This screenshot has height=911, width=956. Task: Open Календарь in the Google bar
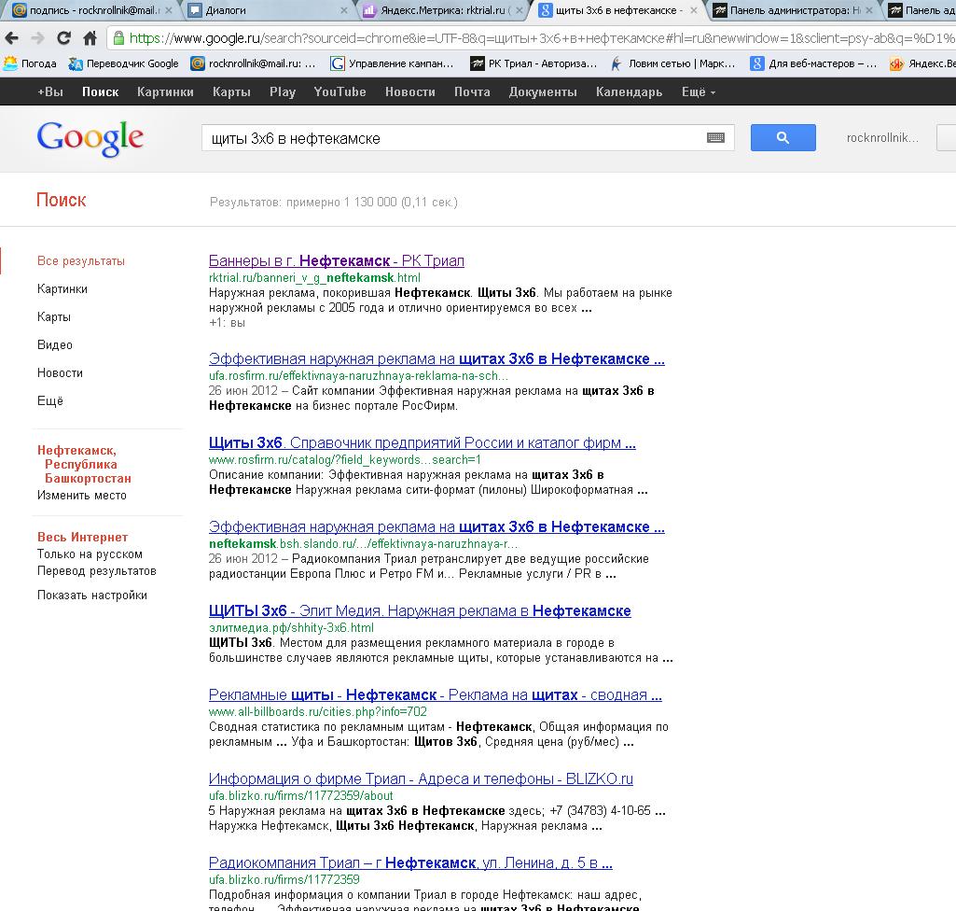629,92
